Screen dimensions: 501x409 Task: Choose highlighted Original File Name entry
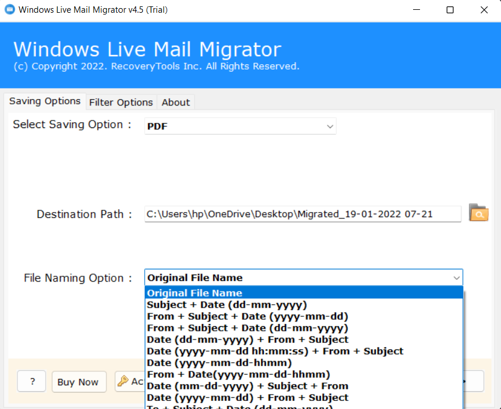pyautogui.click(x=304, y=293)
